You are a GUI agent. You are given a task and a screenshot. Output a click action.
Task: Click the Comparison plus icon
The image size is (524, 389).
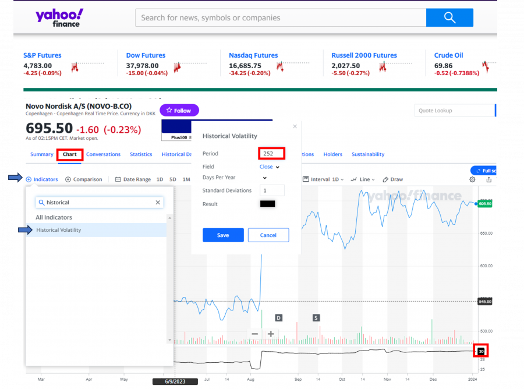68,179
